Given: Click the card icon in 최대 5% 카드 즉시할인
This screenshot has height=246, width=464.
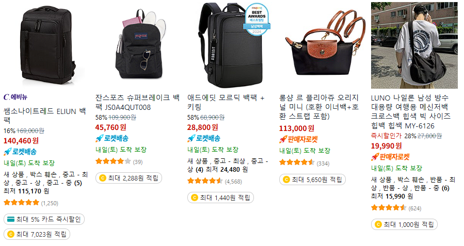Looking at the screenshot, I should click(11, 219).
